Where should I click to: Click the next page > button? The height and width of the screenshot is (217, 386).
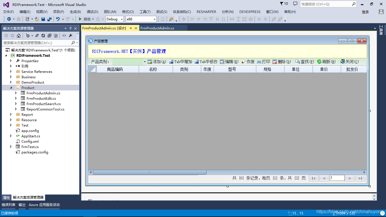(x=350, y=178)
